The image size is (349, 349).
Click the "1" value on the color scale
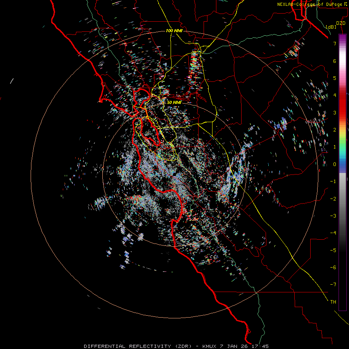click(335, 147)
